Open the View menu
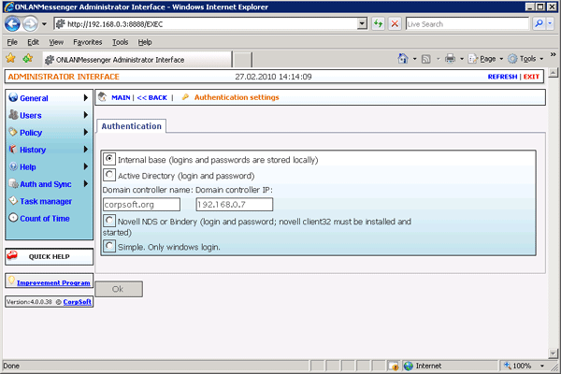The width and height of the screenshot is (561, 374). 56,42
